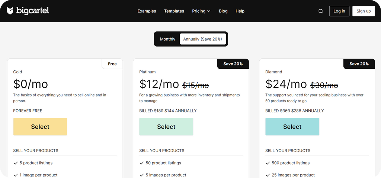Click the Platinum Save 20% badge
This screenshot has height=178, width=381.
pyautogui.click(x=233, y=64)
